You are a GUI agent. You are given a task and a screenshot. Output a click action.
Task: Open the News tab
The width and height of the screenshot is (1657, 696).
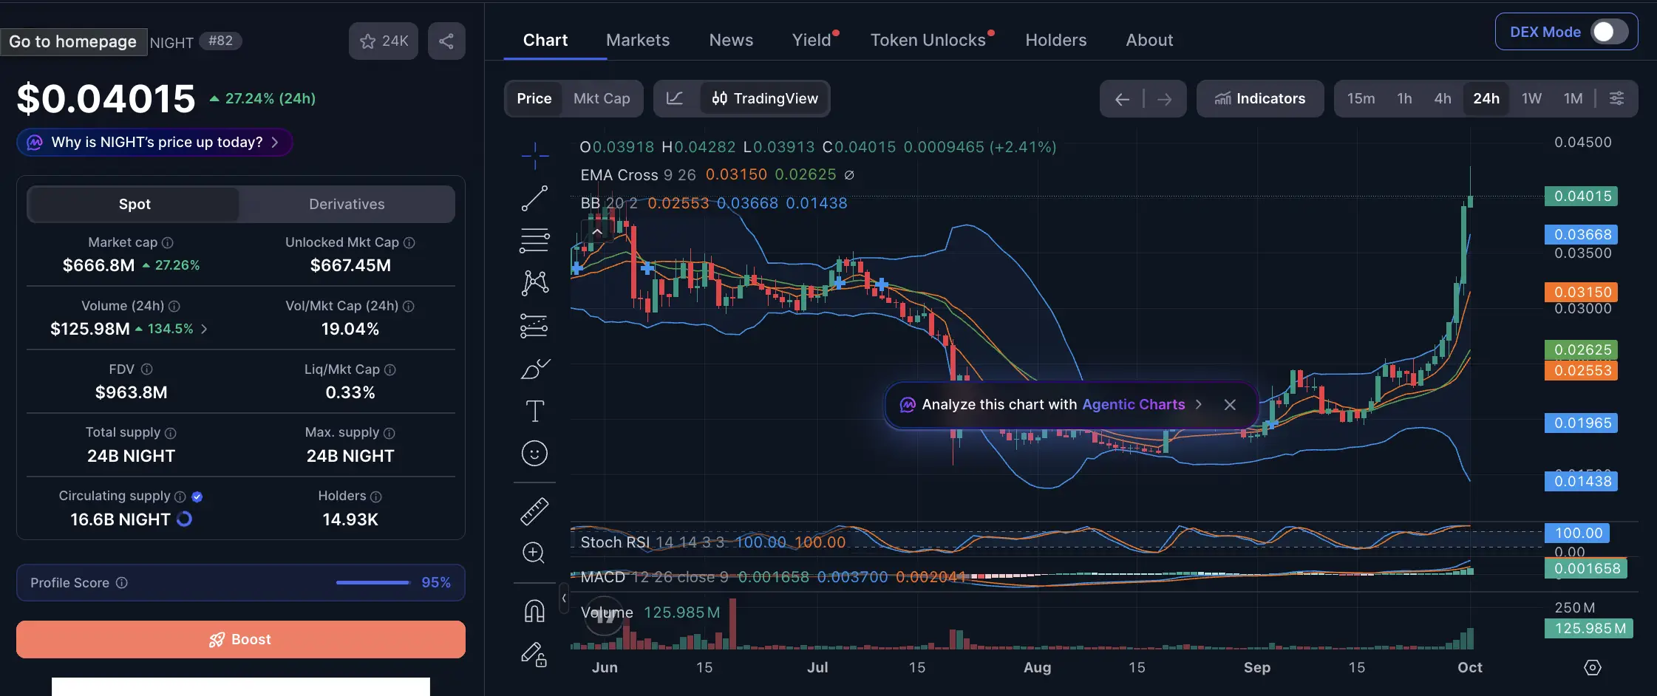731,40
